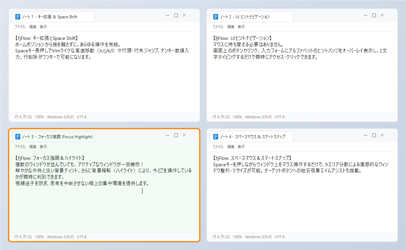The image size is (406, 250).
Task: Maximize the Note 3 window
Action: pos(176,135)
